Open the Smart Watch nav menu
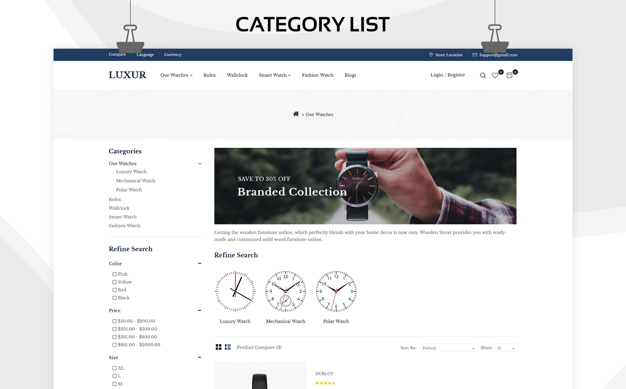This screenshot has height=389, width=626. pyautogui.click(x=275, y=75)
